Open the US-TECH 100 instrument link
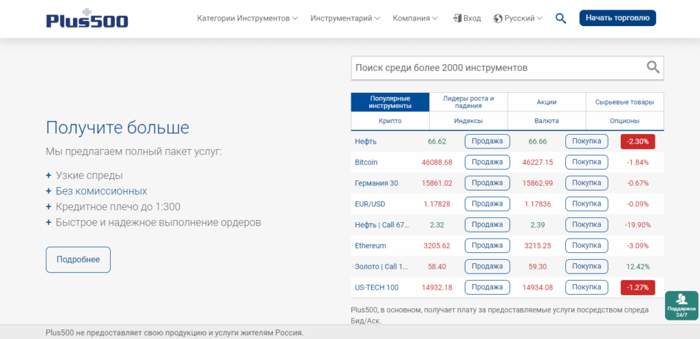 coord(377,288)
